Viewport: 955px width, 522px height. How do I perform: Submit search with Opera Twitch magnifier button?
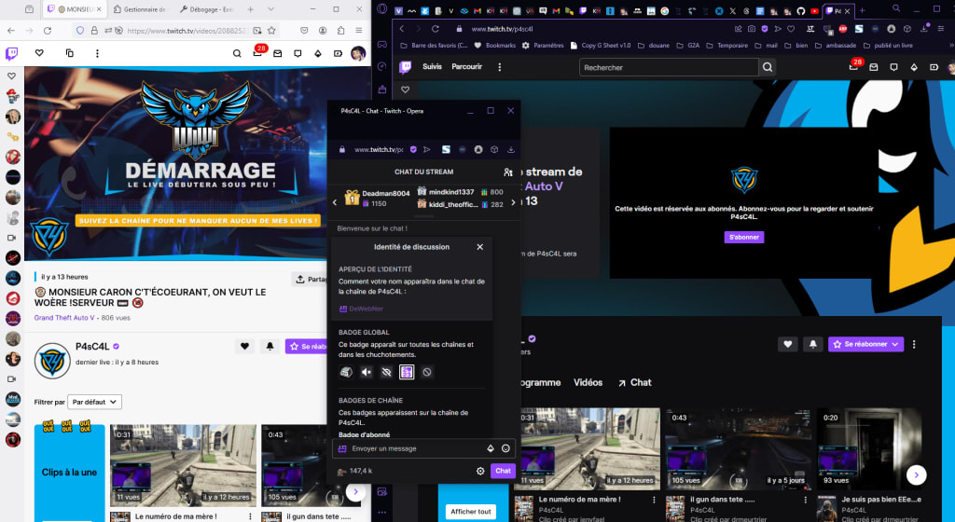click(x=768, y=67)
